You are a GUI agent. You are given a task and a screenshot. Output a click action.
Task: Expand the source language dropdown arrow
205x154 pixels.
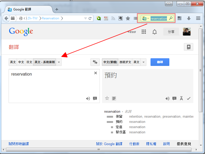pos(59,62)
